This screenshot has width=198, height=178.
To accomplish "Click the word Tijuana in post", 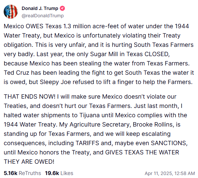I will [x=90, y=115].
